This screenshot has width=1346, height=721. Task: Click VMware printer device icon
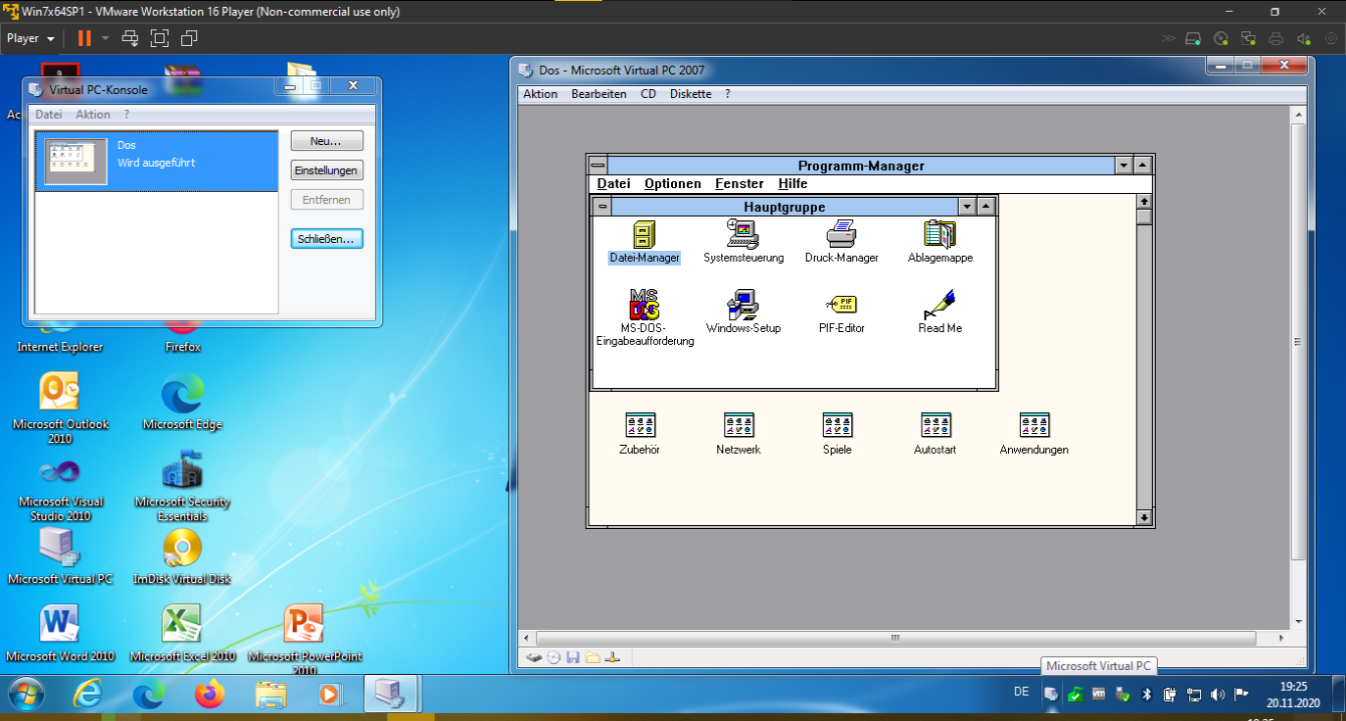1275,38
